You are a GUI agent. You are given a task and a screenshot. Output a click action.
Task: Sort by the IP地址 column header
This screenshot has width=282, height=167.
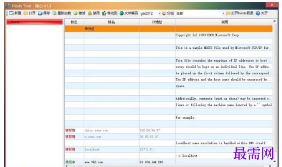157,22
